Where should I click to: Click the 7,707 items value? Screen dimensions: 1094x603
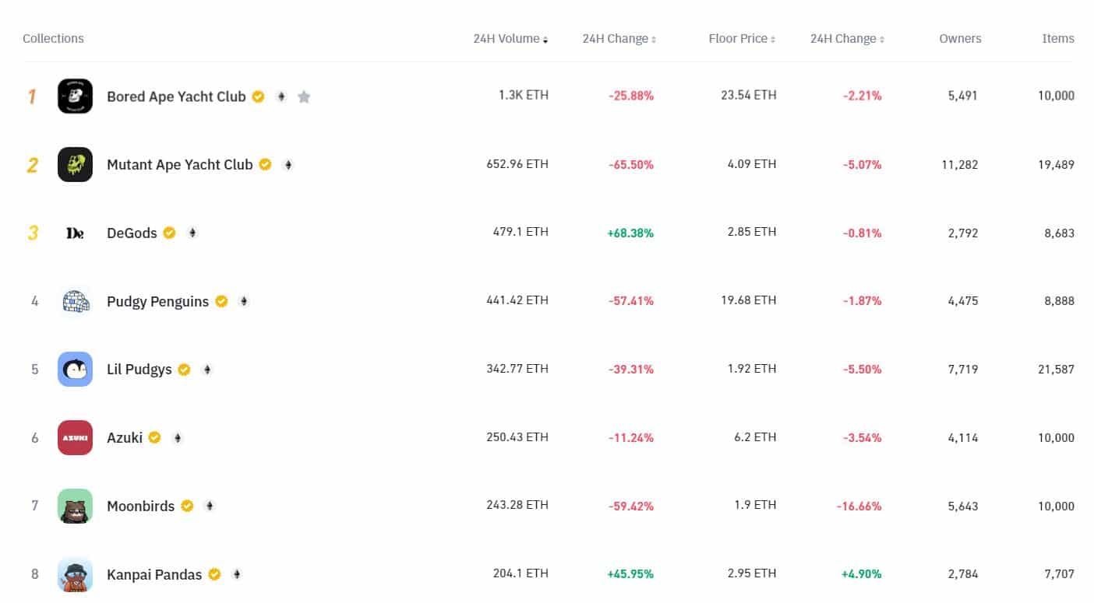click(x=1059, y=574)
